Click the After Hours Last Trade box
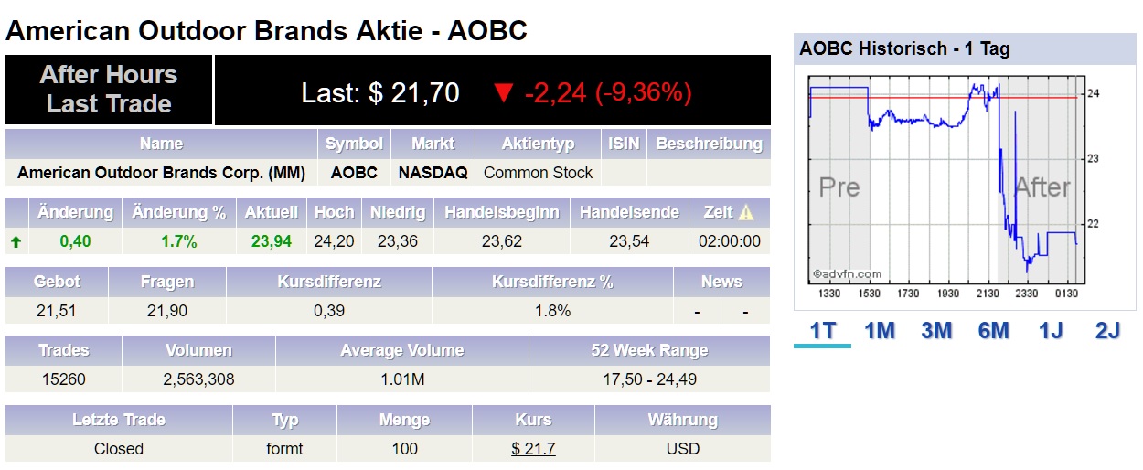This screenshot has width=1143, height=470. (x=109, y=90)
